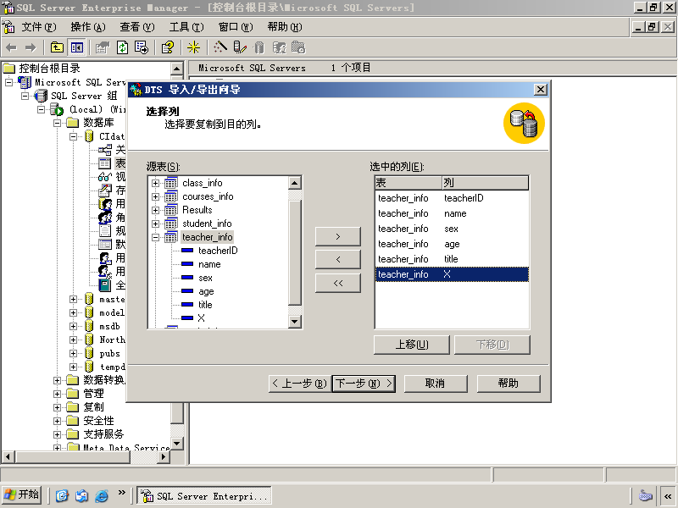Viewport: 678px width, 508px height.
Task: Click the 开始 Start button
Action: [x=21, y=494]
